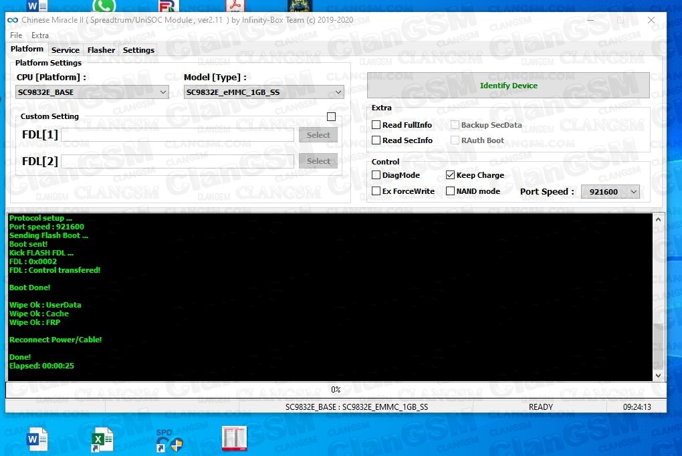The width and height of the screenshot is (682, 456).
Task: Minimize the Chinese Miracle II window
Action: click(x=590, y=20)
